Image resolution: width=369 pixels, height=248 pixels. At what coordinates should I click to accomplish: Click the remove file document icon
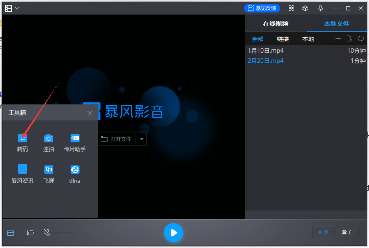pos(349,39)
